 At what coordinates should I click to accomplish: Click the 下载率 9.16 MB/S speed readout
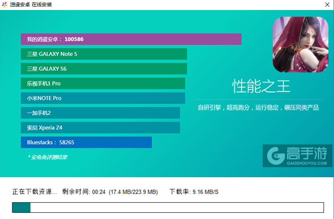(x=194, y=192)
